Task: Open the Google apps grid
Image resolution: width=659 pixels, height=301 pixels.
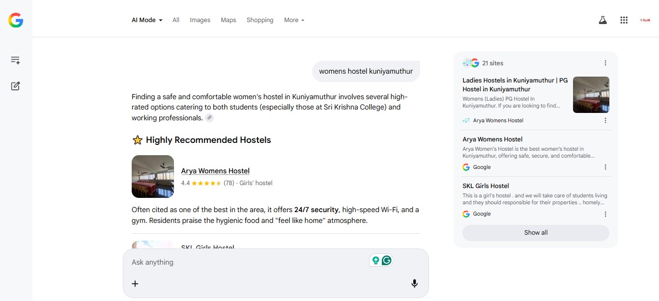Action: coord(624,20)
